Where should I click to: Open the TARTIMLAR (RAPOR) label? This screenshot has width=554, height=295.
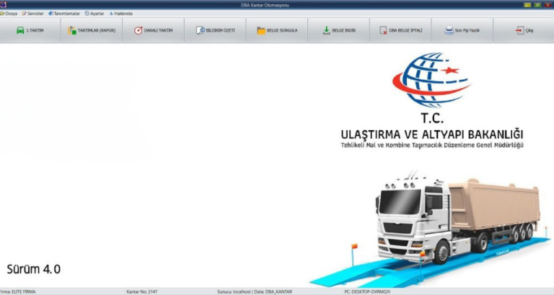97,31
